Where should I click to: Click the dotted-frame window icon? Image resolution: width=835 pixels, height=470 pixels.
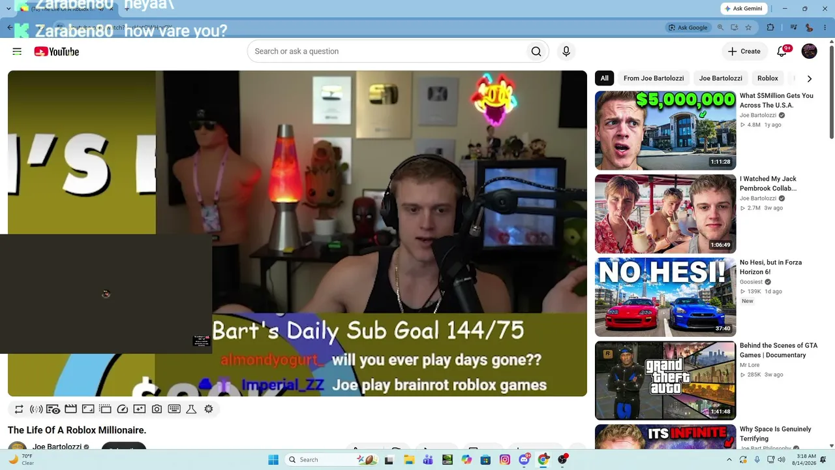coord(105,409)
